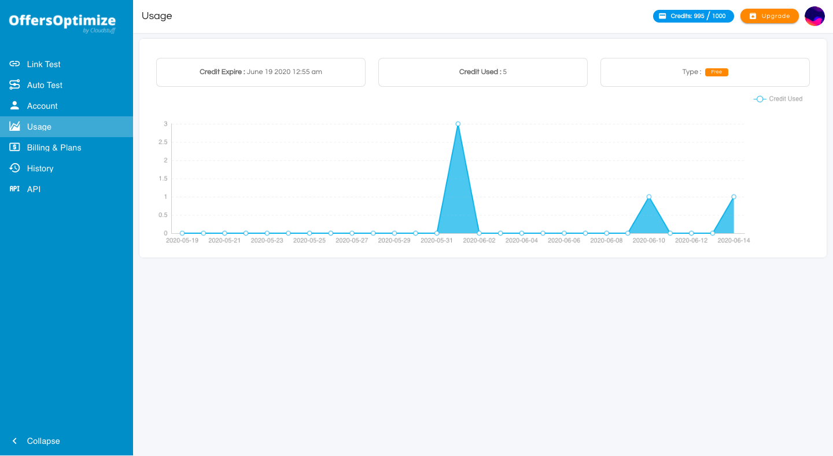833x456 pixels.
Task: Click the 2020-06-08 axis date label
Action: (x=606, y=241)
